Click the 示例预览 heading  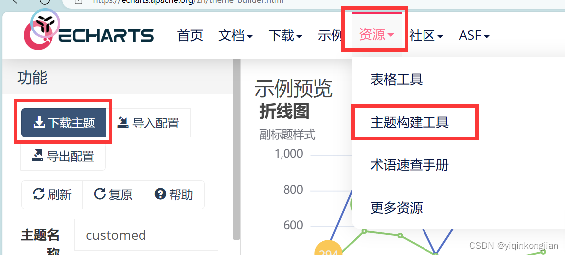point(293,88)
